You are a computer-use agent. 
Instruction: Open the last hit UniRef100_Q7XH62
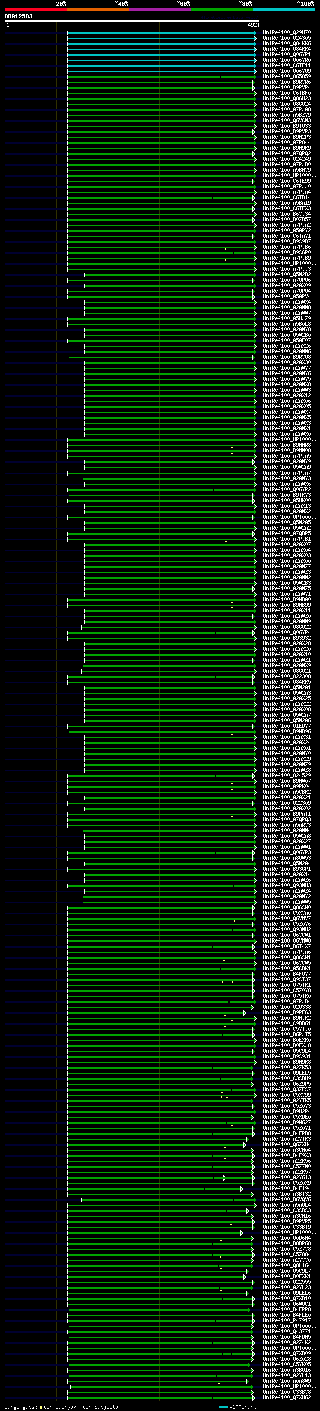coord(286,1397)
